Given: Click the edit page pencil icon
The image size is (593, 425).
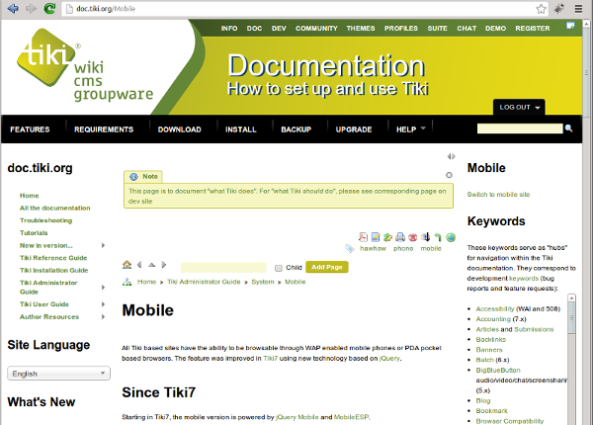Looking at the screenshot, I should [x=376, y=237].
